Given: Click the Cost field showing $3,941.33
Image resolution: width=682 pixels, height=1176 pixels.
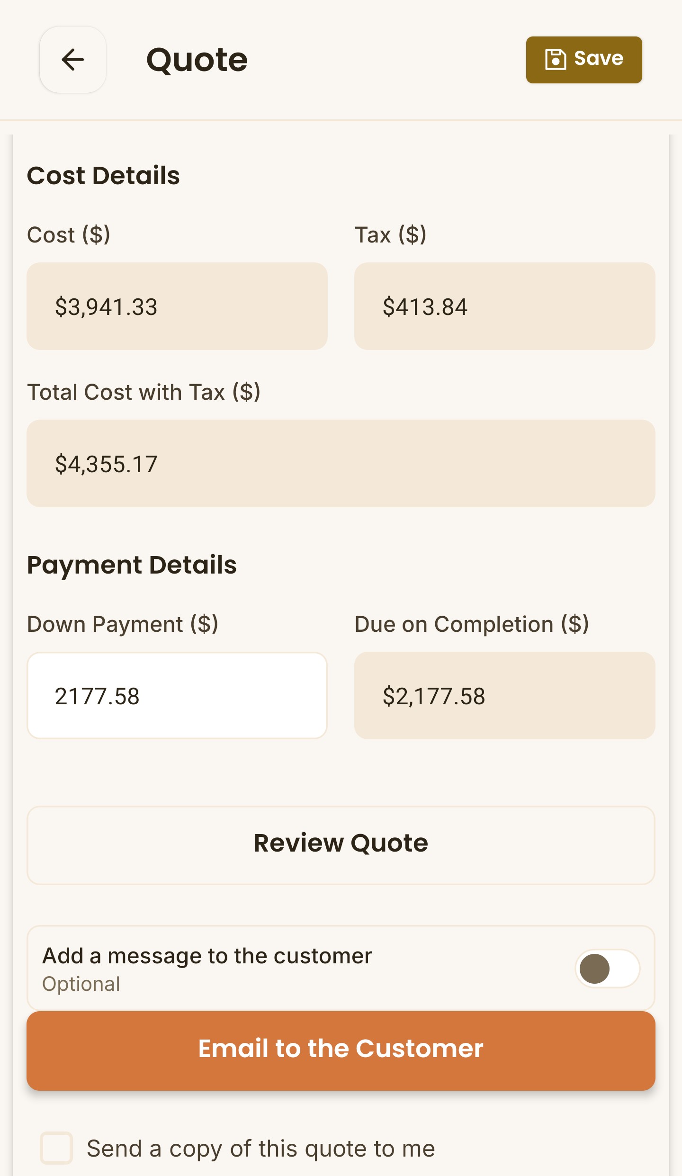Looking at the screenshot, I should 177,306.
